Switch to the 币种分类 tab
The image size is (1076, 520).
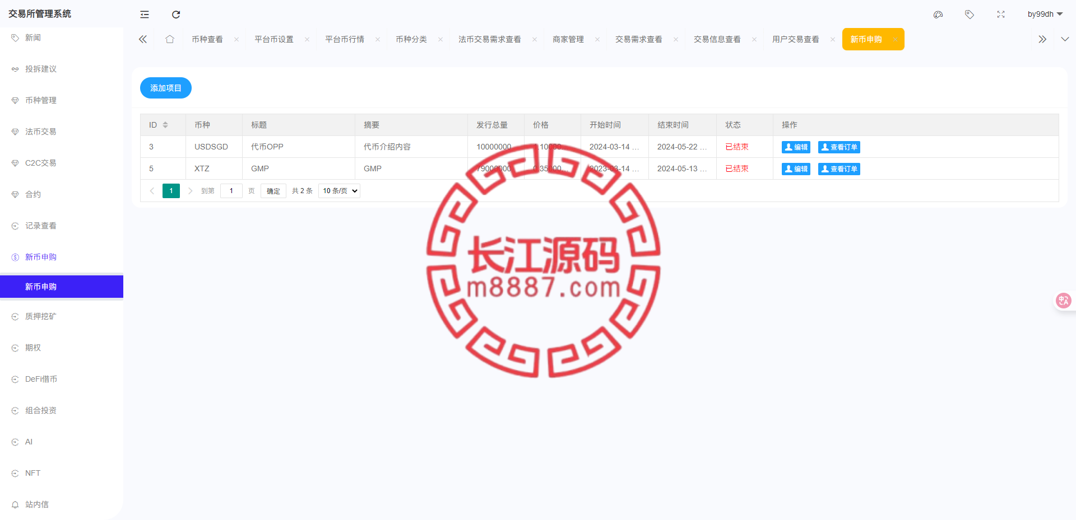[x=411, y=39]
